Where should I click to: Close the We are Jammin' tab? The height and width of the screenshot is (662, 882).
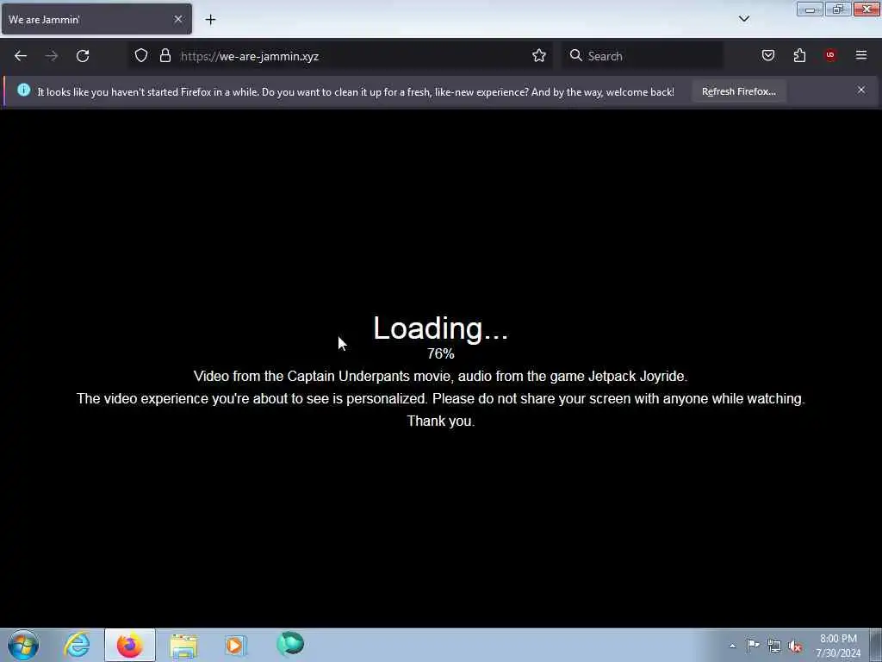[x=178, y=19]
